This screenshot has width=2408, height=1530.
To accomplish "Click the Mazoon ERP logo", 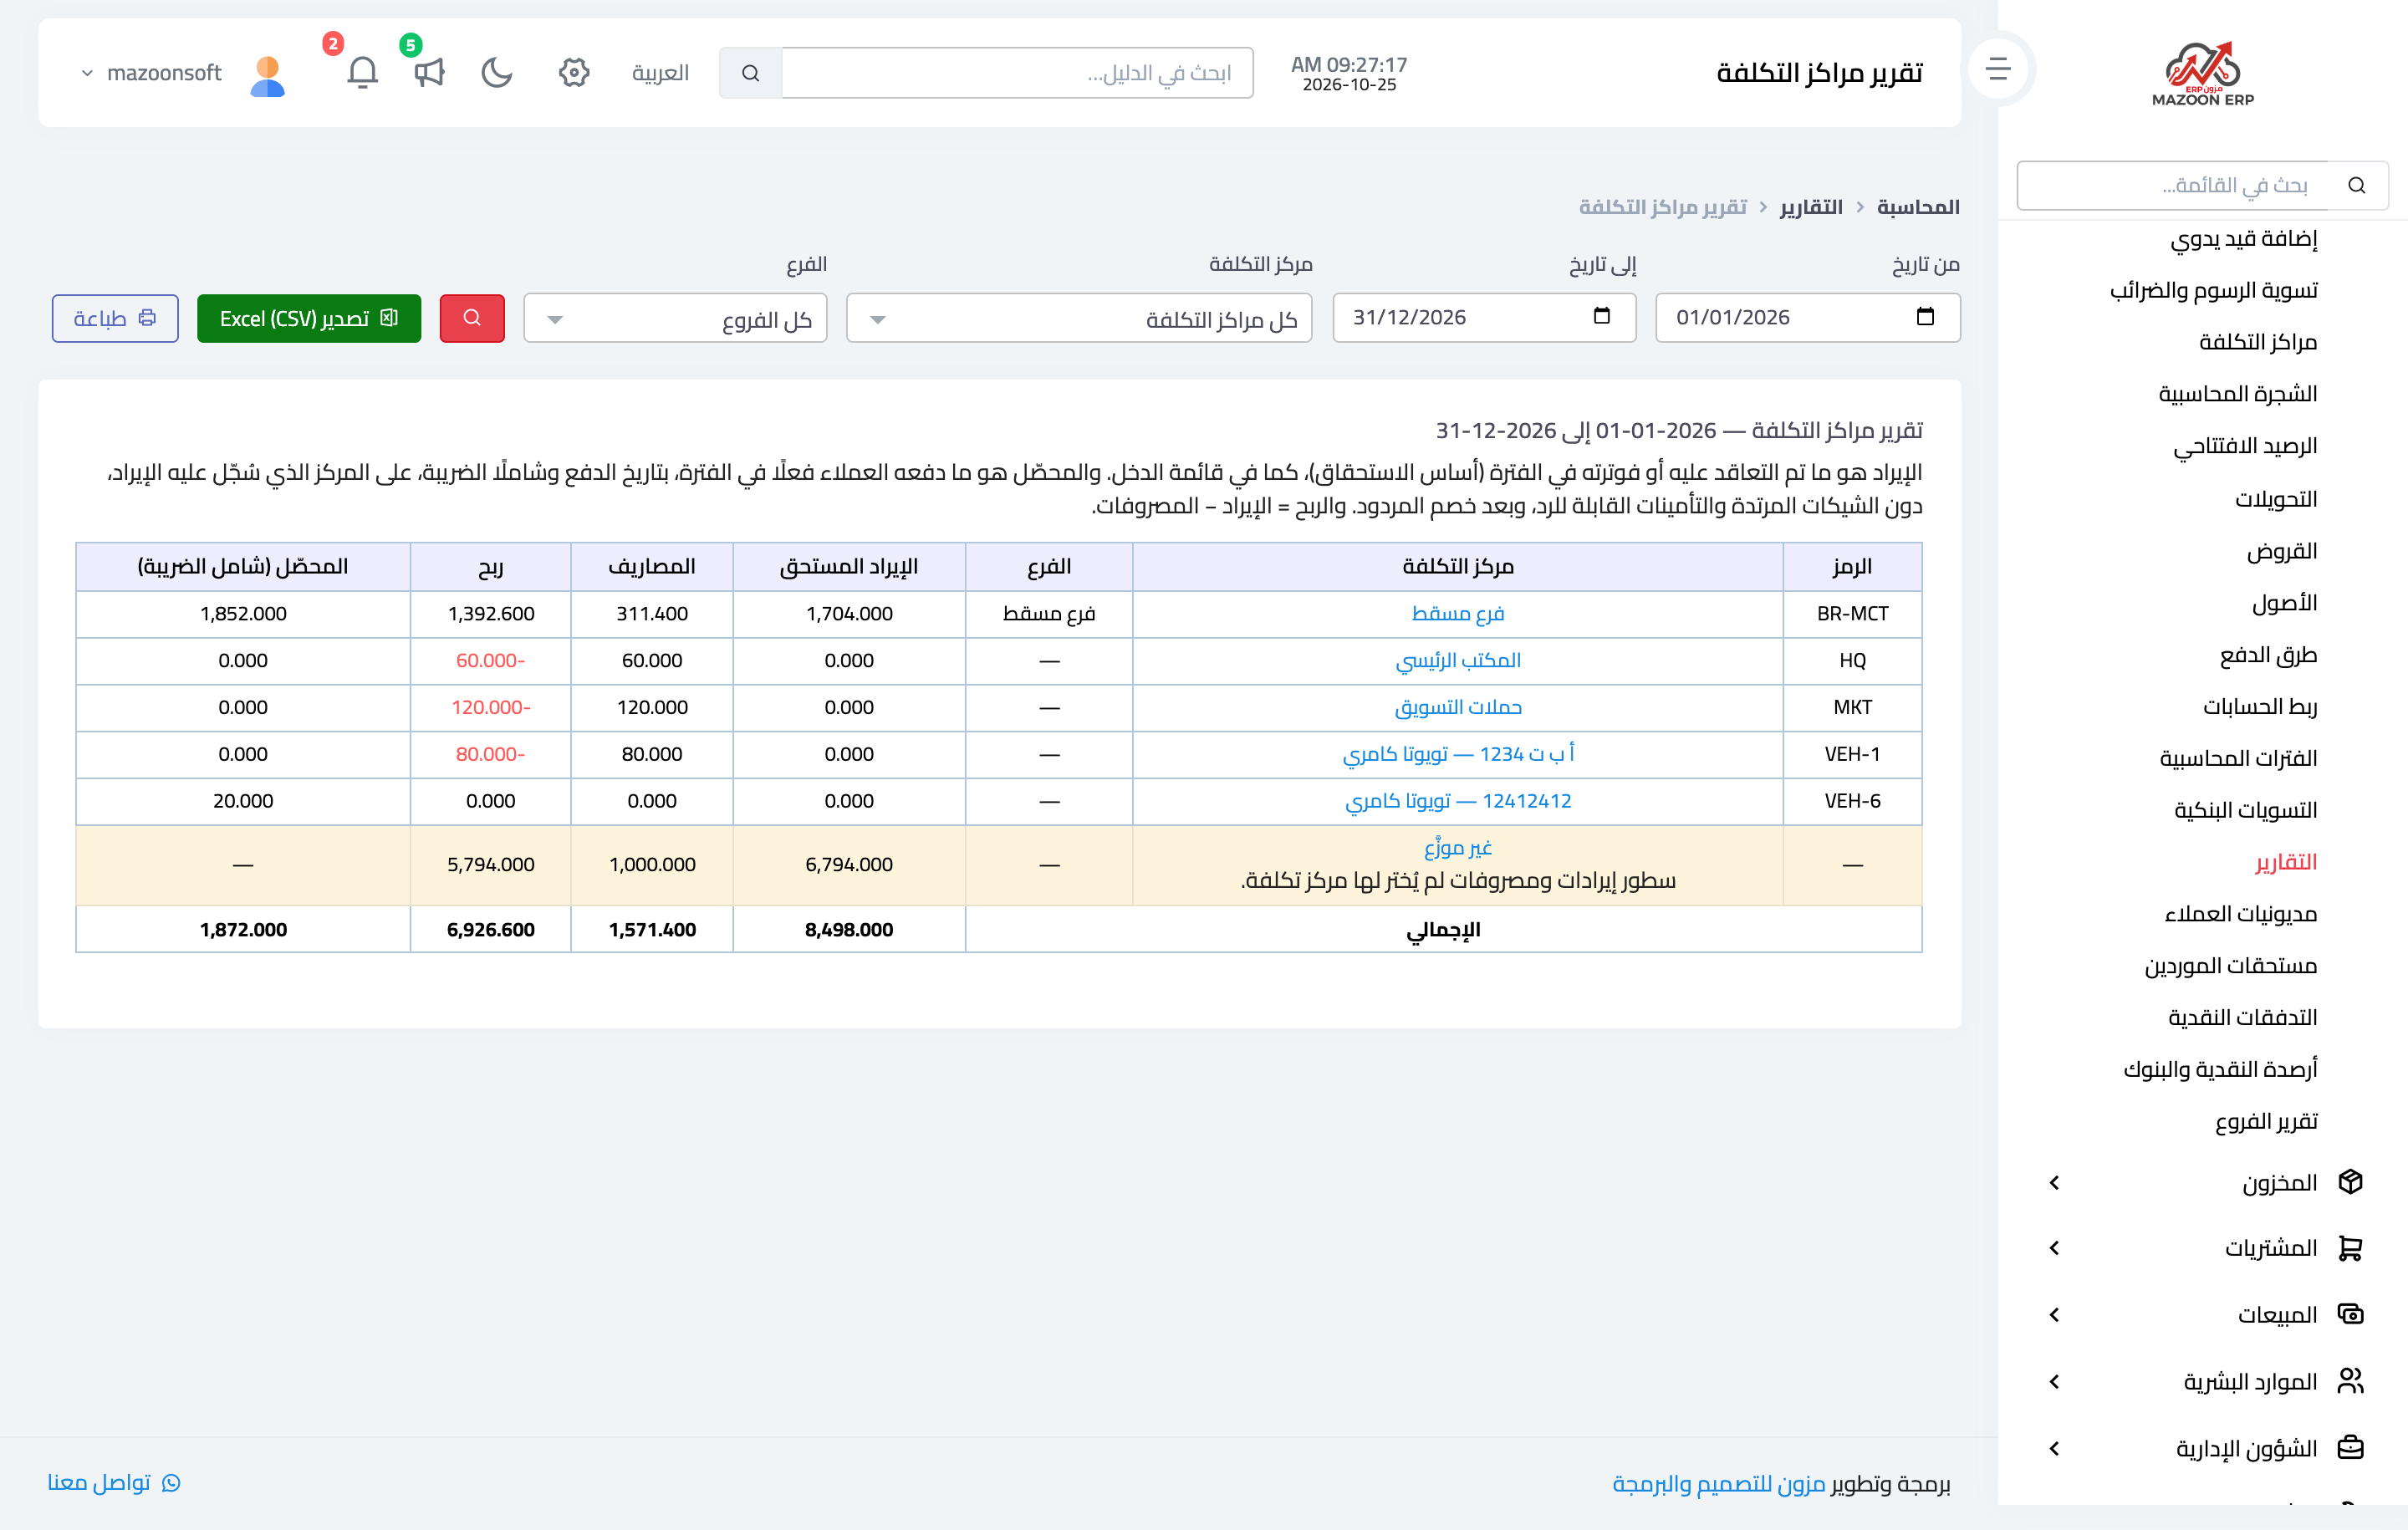I will pyautogui.click(x=2202, y=73).
